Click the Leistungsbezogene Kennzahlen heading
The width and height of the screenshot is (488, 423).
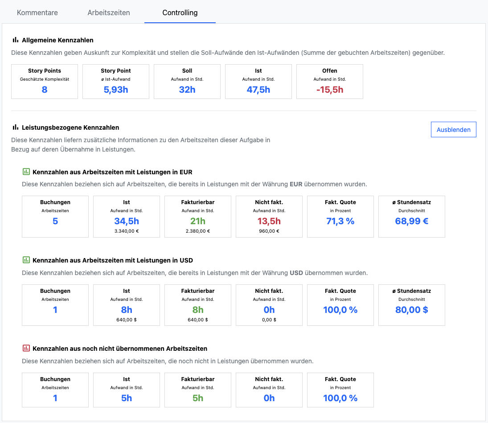tap(70, 127)
